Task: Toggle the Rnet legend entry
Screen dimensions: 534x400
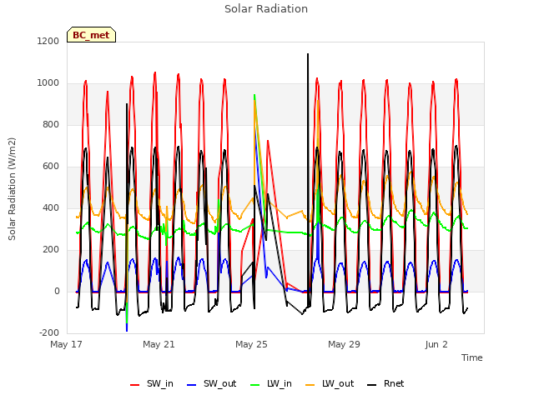Action: [x=385, y=384]
